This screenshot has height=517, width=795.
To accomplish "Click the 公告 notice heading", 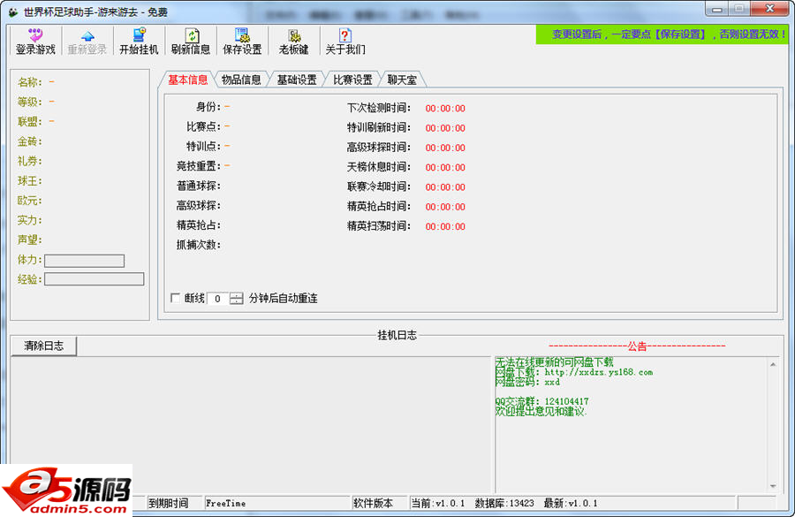I will 637,346.
